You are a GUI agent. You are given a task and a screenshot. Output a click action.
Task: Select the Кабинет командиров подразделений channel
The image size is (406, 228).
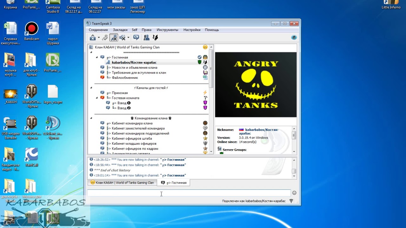[x=141, y=133]
